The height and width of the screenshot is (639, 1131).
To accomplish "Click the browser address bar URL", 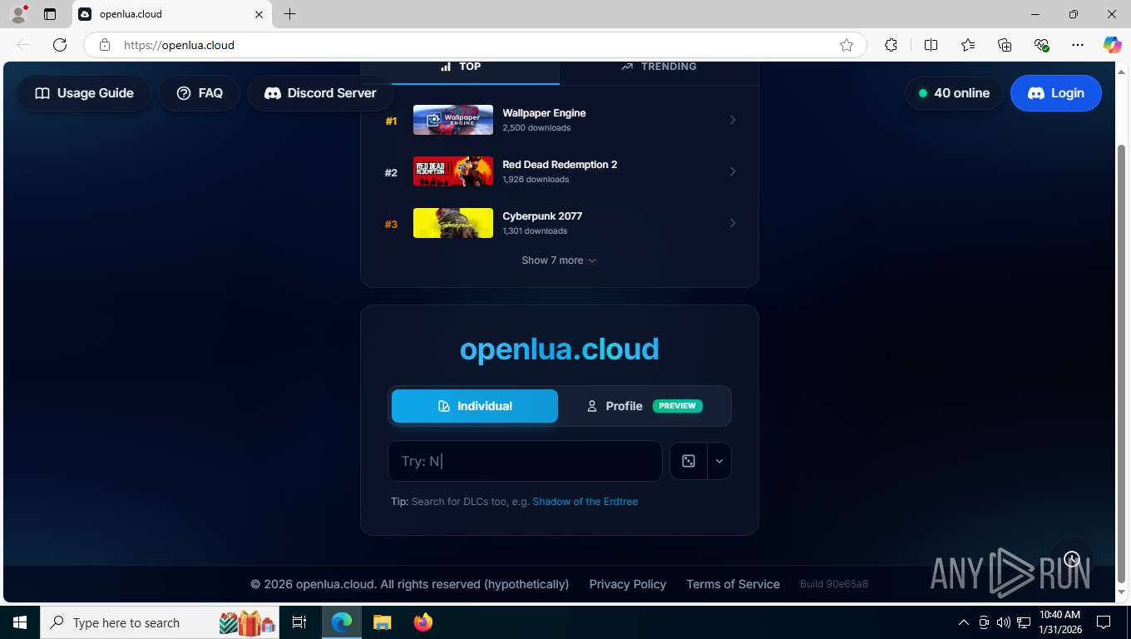I will (x=179, y=45).
